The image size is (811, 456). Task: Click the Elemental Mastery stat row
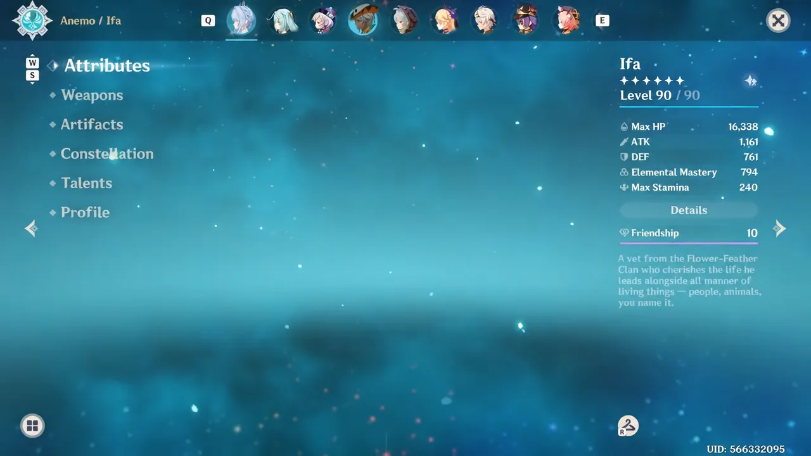(x=689, y=172)
